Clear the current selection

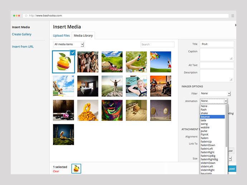pyautogui.click(x=56, y=171)
